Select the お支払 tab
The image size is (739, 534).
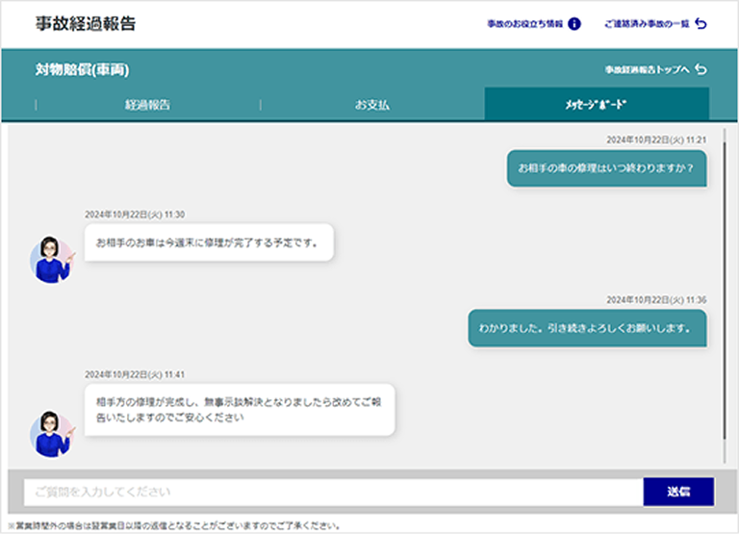(x=372, y=105)
